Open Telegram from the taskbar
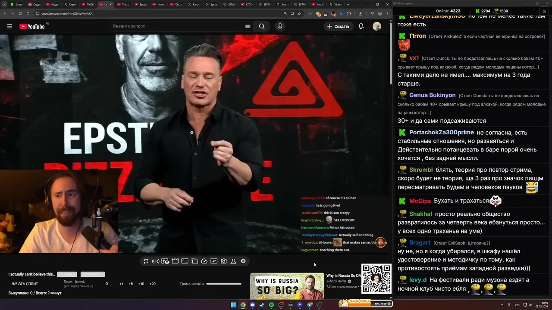The height and width of the screenshot is (310, 552). (x=310, y=305)
